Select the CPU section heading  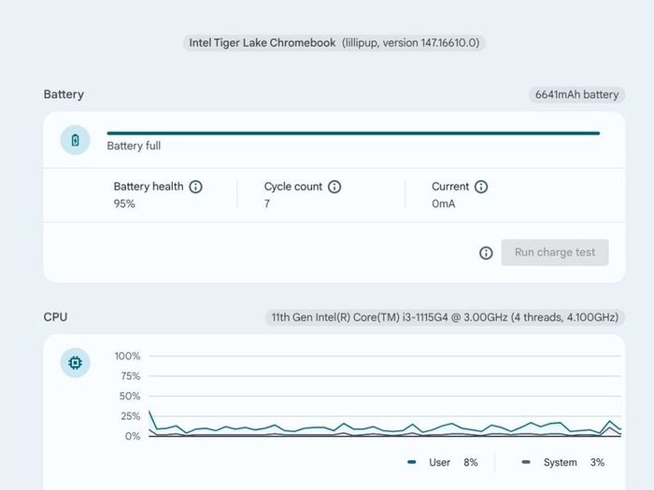(x=55, y=317)
